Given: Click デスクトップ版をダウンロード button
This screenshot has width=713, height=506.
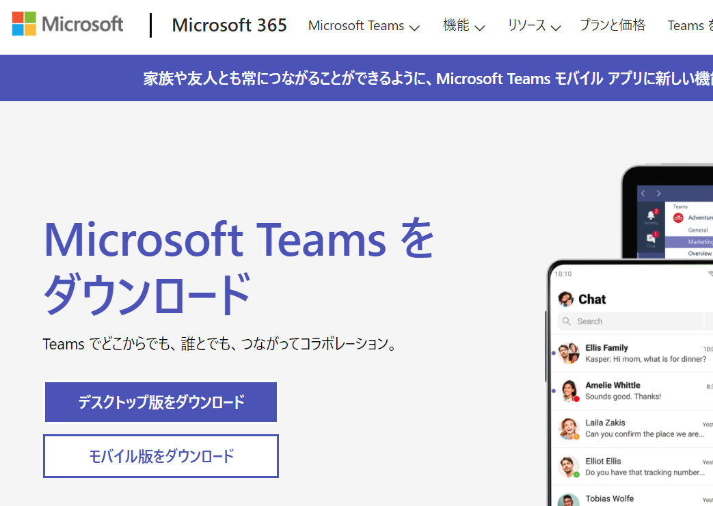Looking at the screenshot, I should [x=161, y=402].
